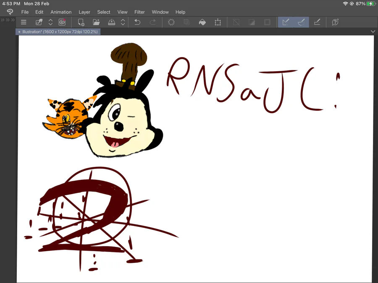Click the Deselect icon
The width and height of the screenshot is (378, 283).
click(236, 22)
